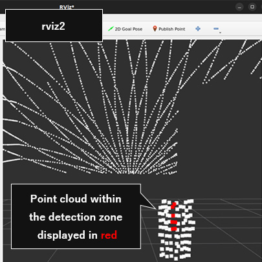
Task: Choose the Publish Point text label
Action: point(172,29)
